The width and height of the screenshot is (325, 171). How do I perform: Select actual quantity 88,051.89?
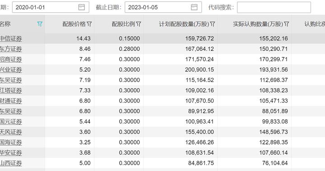click(x=275, y=111)
